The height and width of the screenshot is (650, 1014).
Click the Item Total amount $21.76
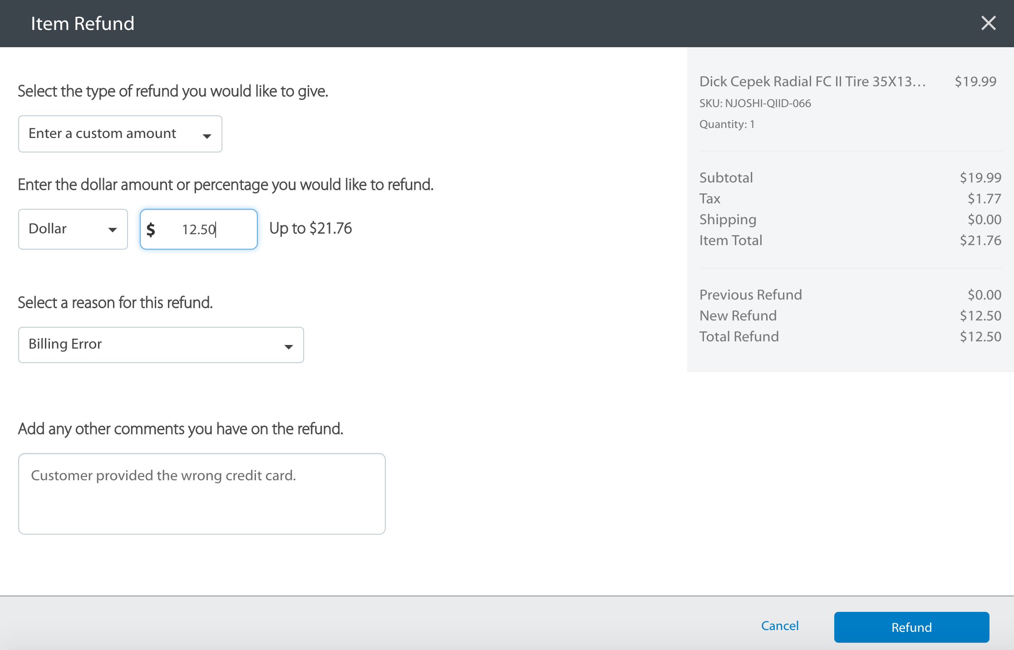coord(980,240)
